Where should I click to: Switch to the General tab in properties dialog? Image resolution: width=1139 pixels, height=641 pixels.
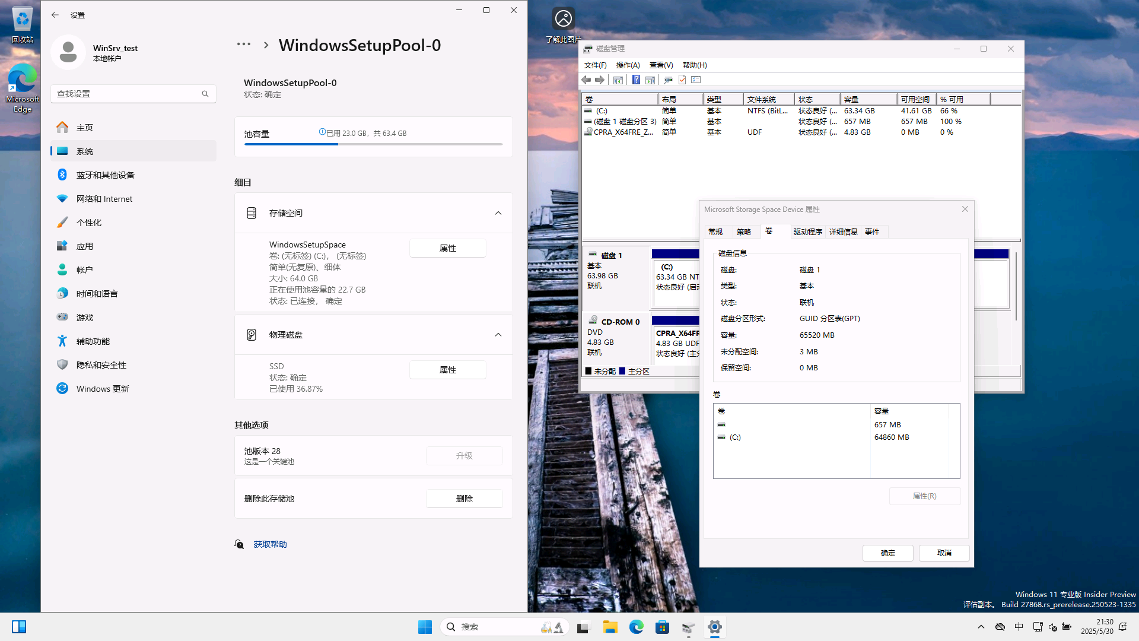pos(715,232)
